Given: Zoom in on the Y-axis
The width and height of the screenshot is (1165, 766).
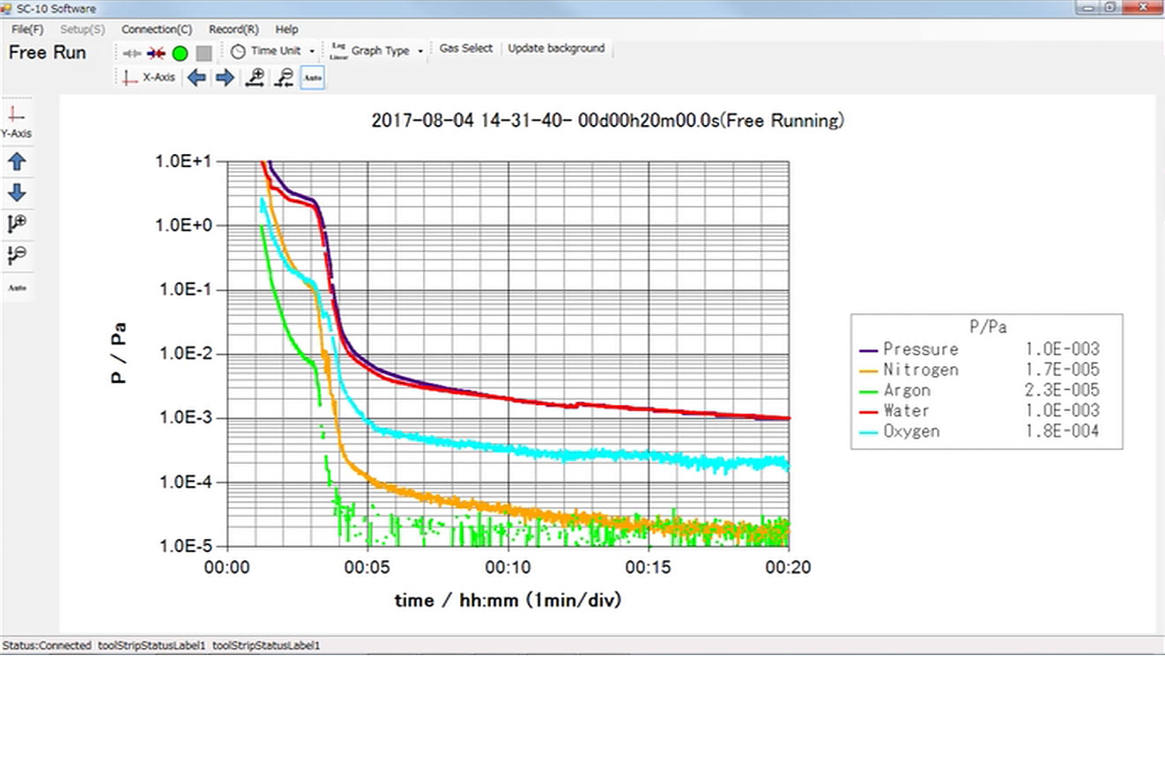Looking at the screenshot, I should (x=17, y=224).
